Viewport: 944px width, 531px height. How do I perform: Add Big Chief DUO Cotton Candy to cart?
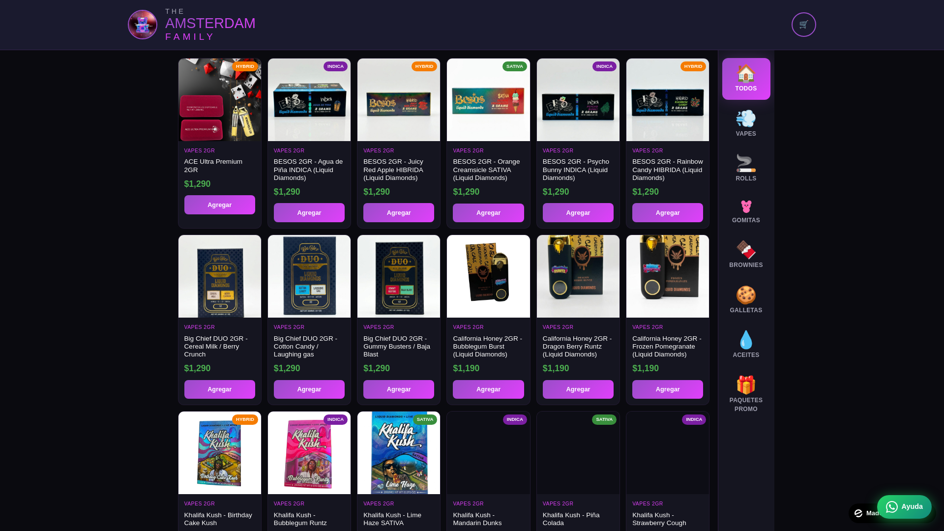[309, 389]
